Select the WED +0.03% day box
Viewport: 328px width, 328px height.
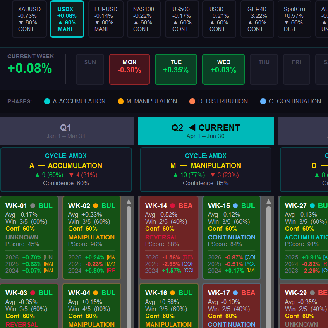(223, 69)
